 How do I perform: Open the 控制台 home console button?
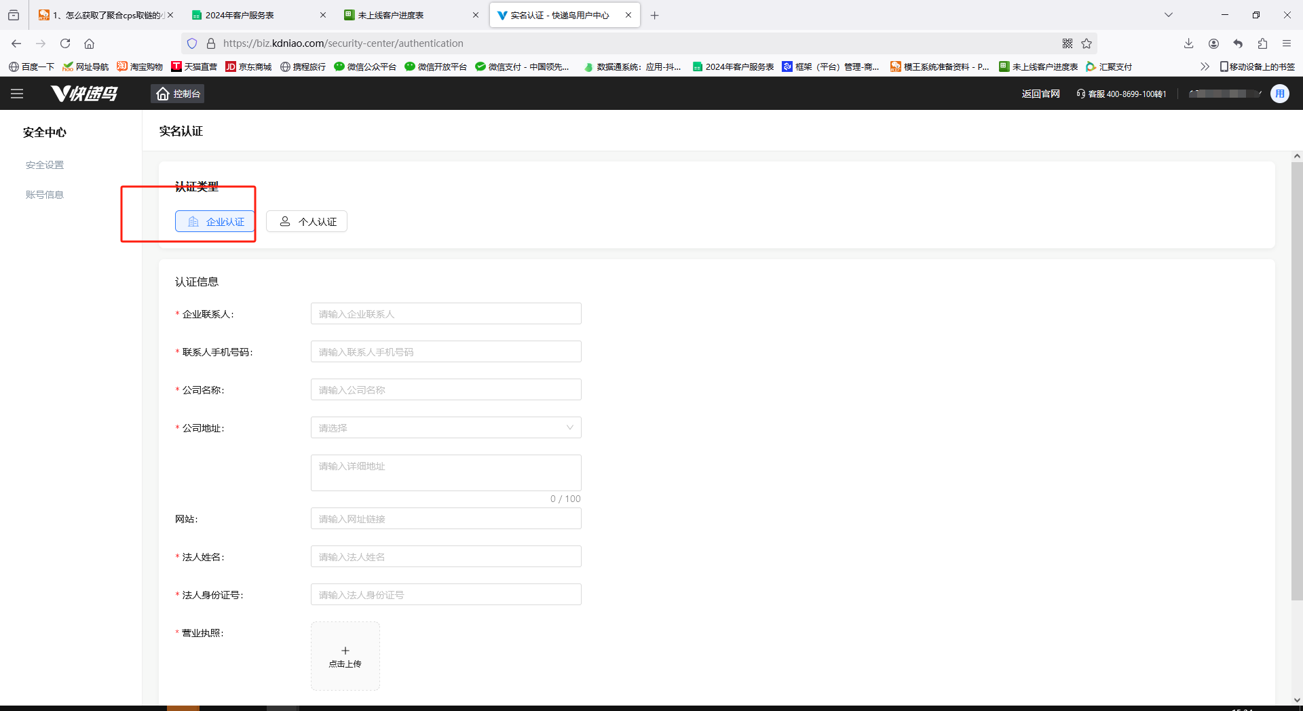click(178, 94)
